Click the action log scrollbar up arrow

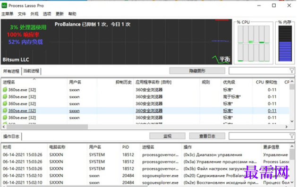pos(292,146)
